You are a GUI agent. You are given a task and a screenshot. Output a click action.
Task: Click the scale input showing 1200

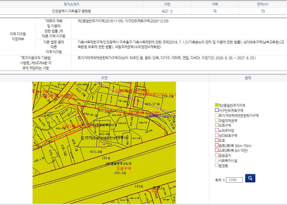[x=234, y=180]
